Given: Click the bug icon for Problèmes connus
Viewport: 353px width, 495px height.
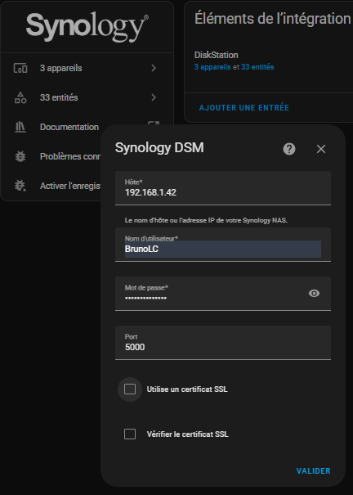Looking at the screenshot, I should coord(20,156).
